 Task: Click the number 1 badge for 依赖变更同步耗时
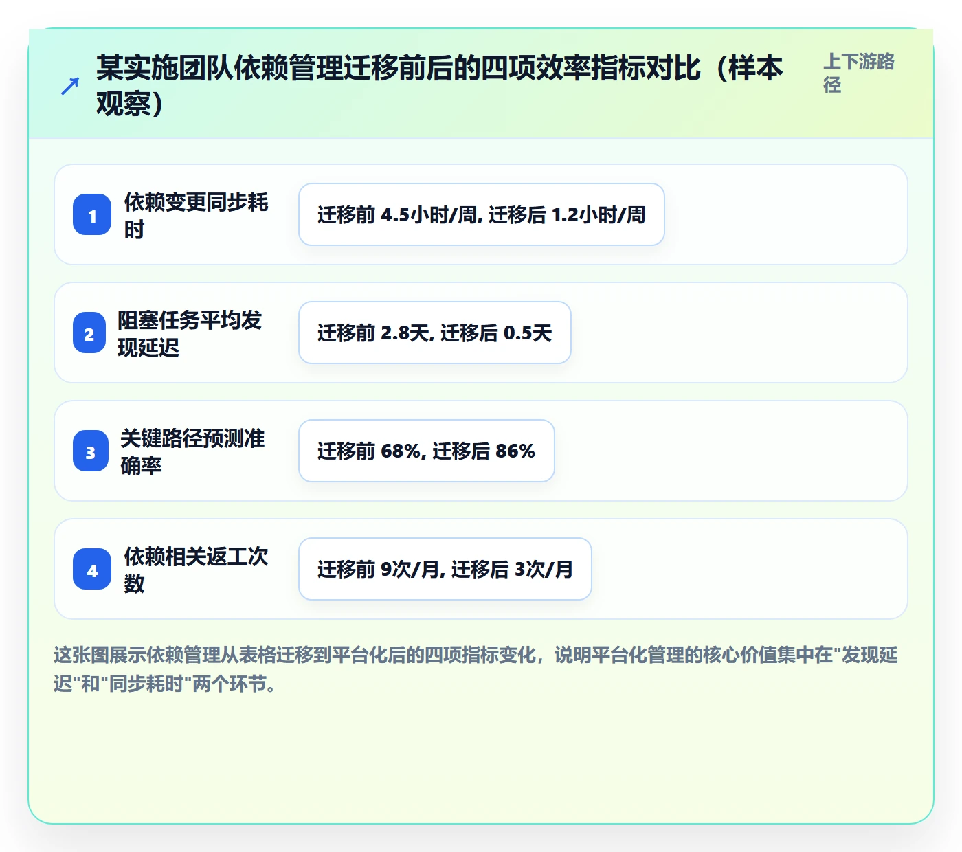click(x=92, y=215)
